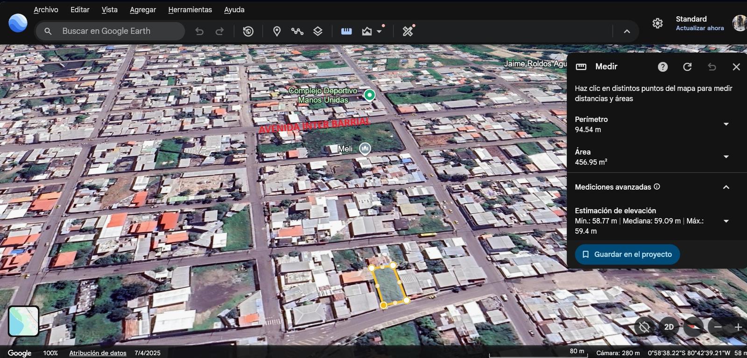Toggle 2D view button
Screen dimensions: 747x358
[669, 327]
